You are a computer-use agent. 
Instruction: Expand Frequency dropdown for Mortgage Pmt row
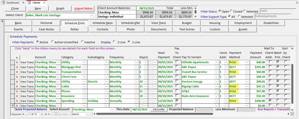pyautogui.click(x=136, y=67)
